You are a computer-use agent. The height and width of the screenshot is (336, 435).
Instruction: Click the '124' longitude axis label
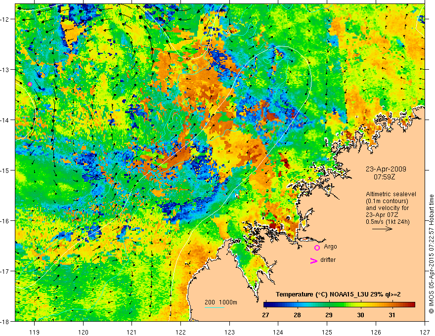click(x=278, y=332)
